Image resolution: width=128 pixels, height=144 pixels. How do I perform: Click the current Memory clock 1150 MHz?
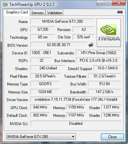[76, 107]
